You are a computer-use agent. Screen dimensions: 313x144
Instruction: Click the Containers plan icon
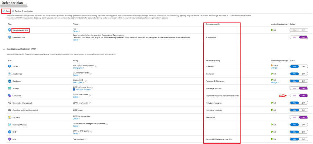10,95
